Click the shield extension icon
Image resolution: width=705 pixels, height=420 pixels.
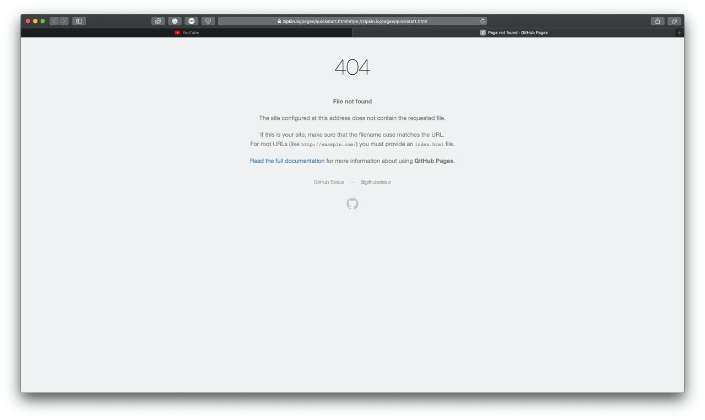click(x=208, y=21)
